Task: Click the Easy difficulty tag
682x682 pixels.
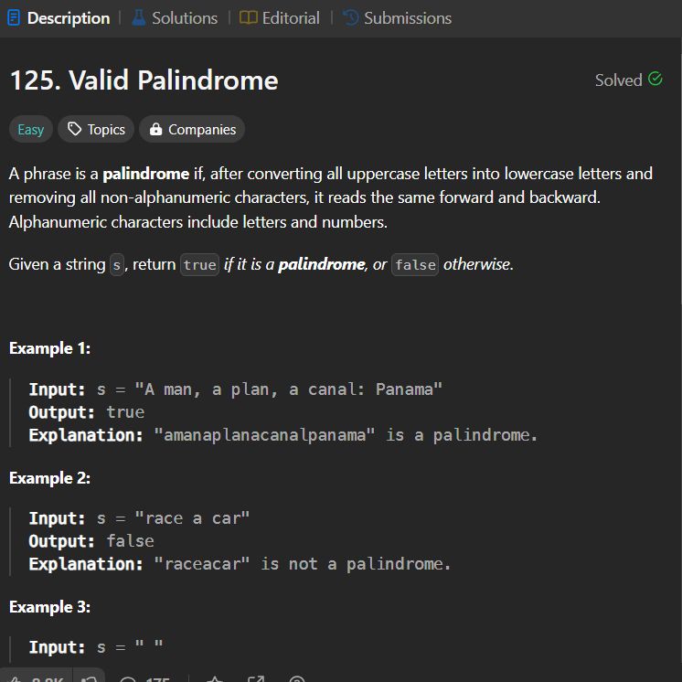Action: 31,129
